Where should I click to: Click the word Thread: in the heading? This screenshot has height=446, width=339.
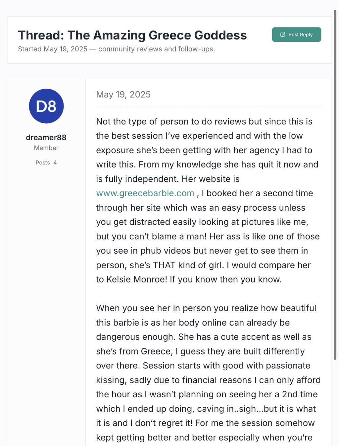(x=41, y=35)
